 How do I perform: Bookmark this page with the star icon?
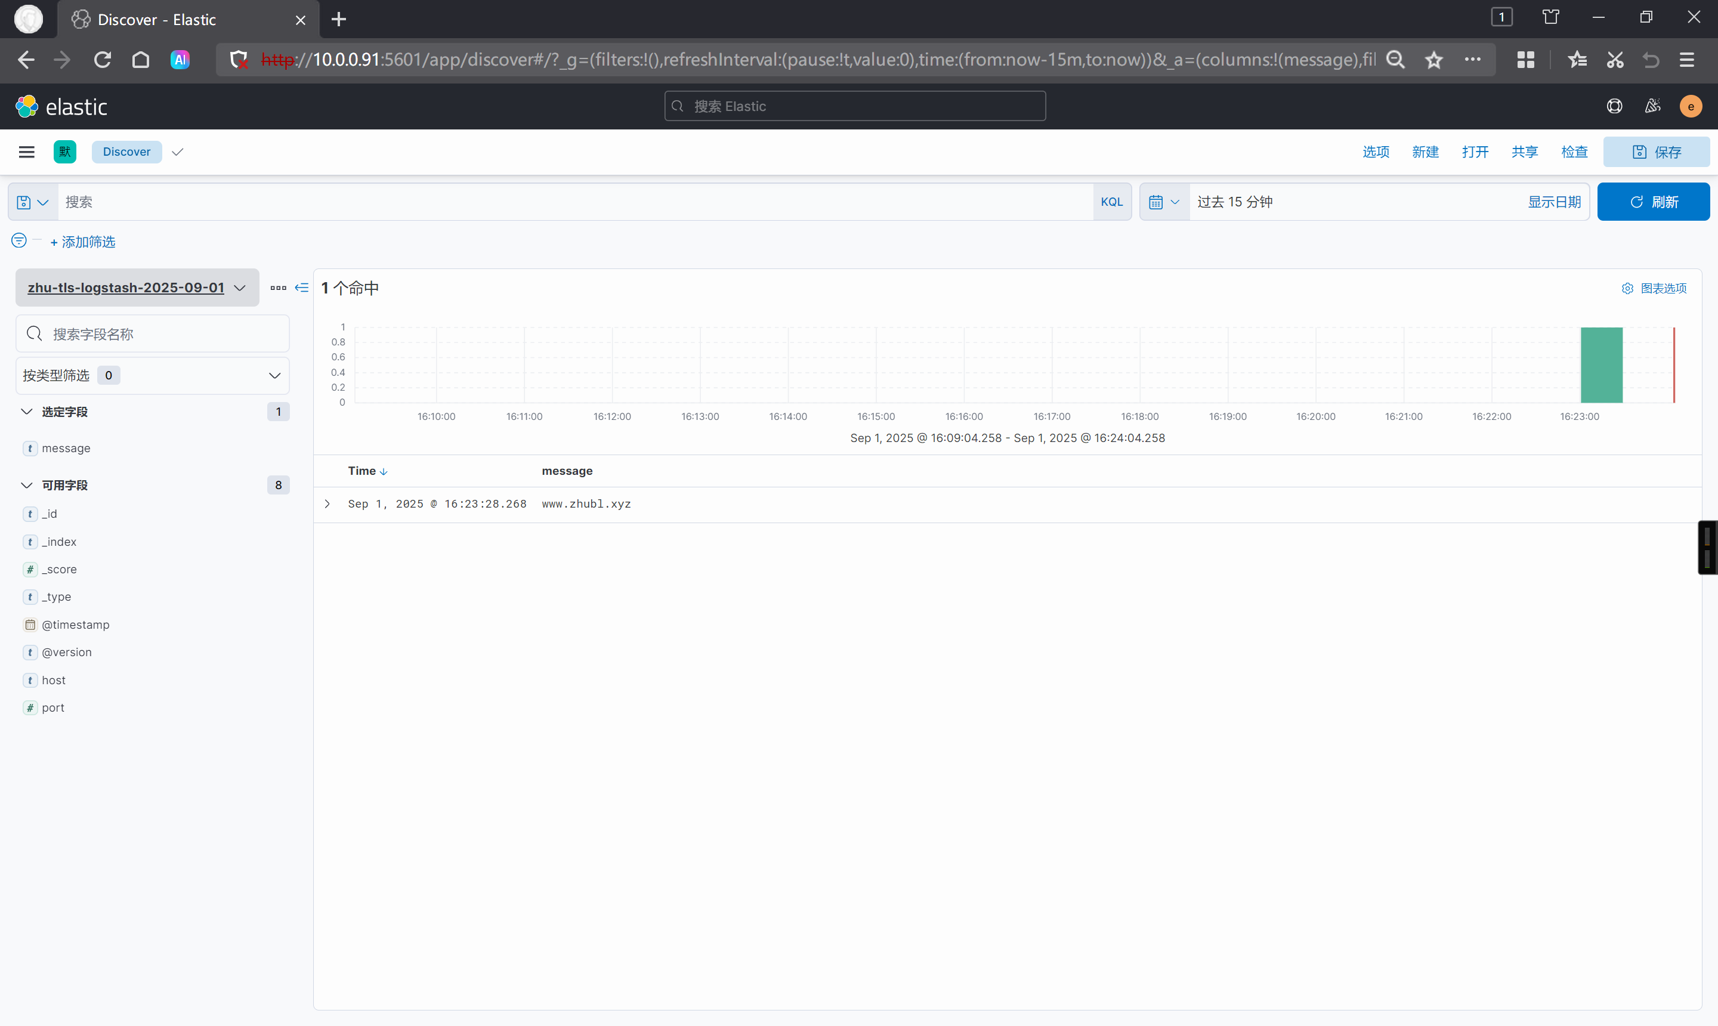pyautogui.click(x=1434, y=60)
